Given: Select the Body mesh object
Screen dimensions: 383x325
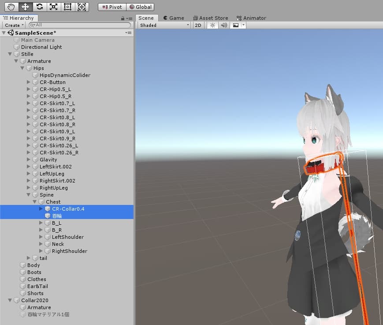Looking at the screenshot, I should point(33,265).
